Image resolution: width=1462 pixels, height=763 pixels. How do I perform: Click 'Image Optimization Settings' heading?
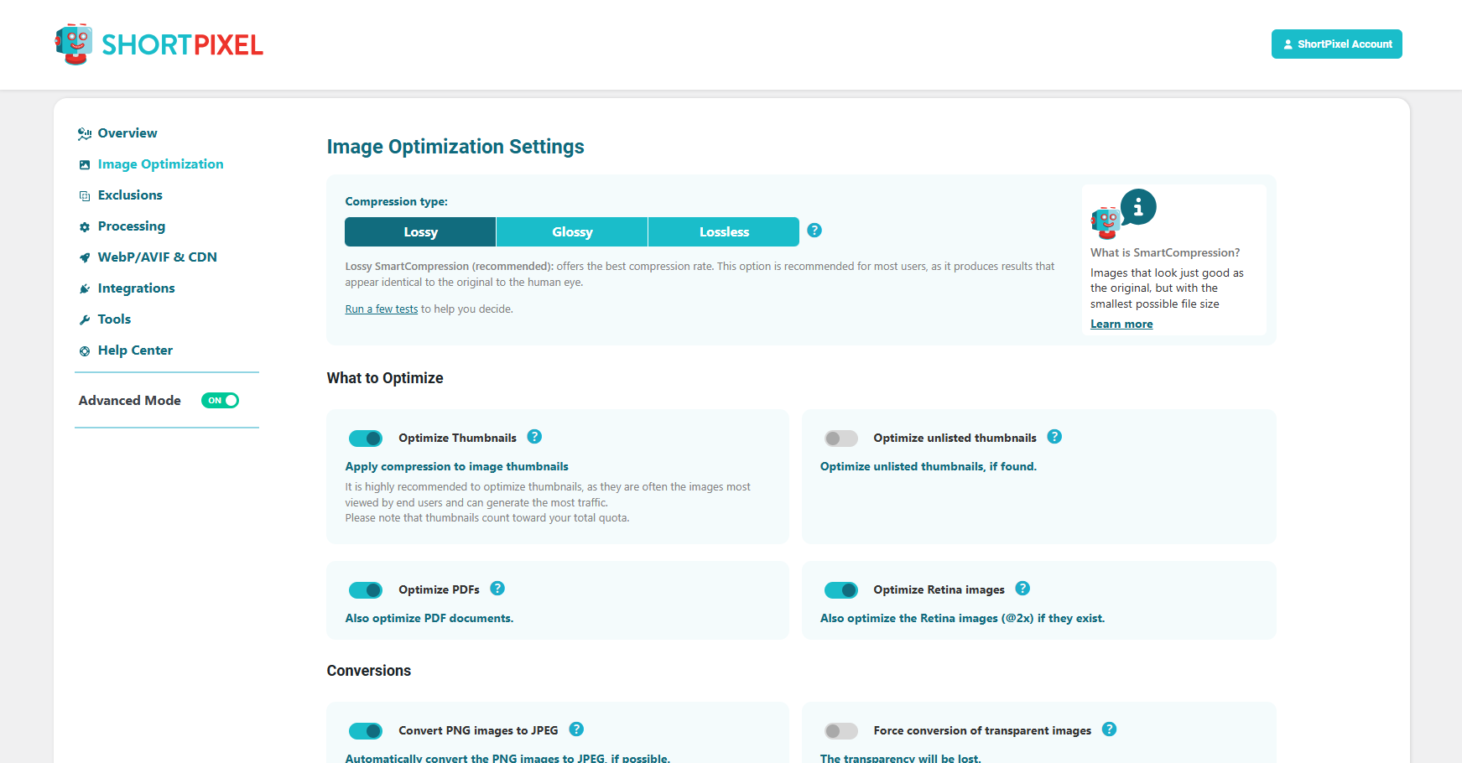click(455, 147)
